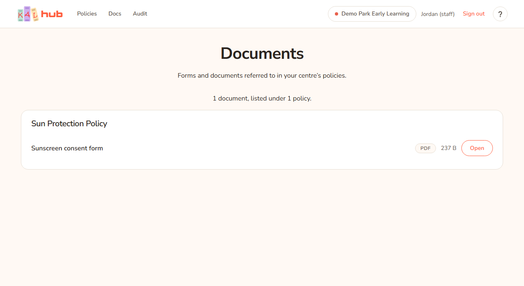The height and width of the screenshot is (286, 524).
Task: Click the Jordan (staff) user label
Action: (438, 14)
